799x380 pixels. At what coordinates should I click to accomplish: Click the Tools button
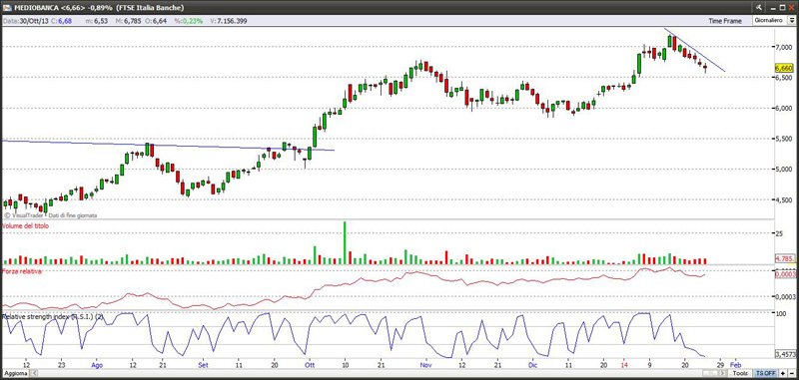[x=740, y=373]
